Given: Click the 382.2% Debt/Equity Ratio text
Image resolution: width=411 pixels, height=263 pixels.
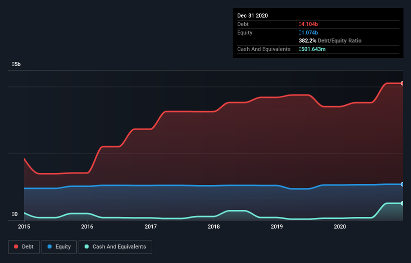Looking at the screenshot, I should pos(330,41).
